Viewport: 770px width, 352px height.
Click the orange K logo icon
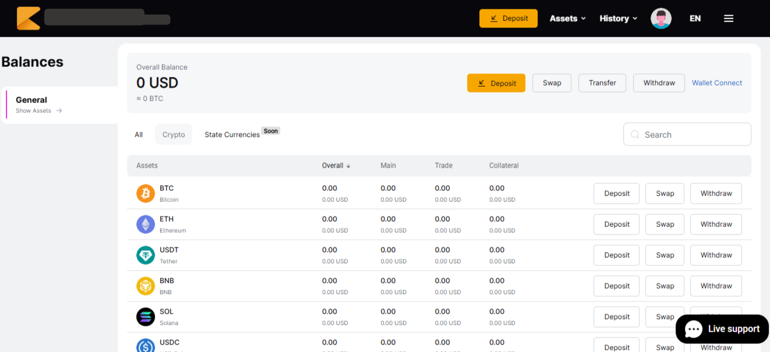click(29, 19)
